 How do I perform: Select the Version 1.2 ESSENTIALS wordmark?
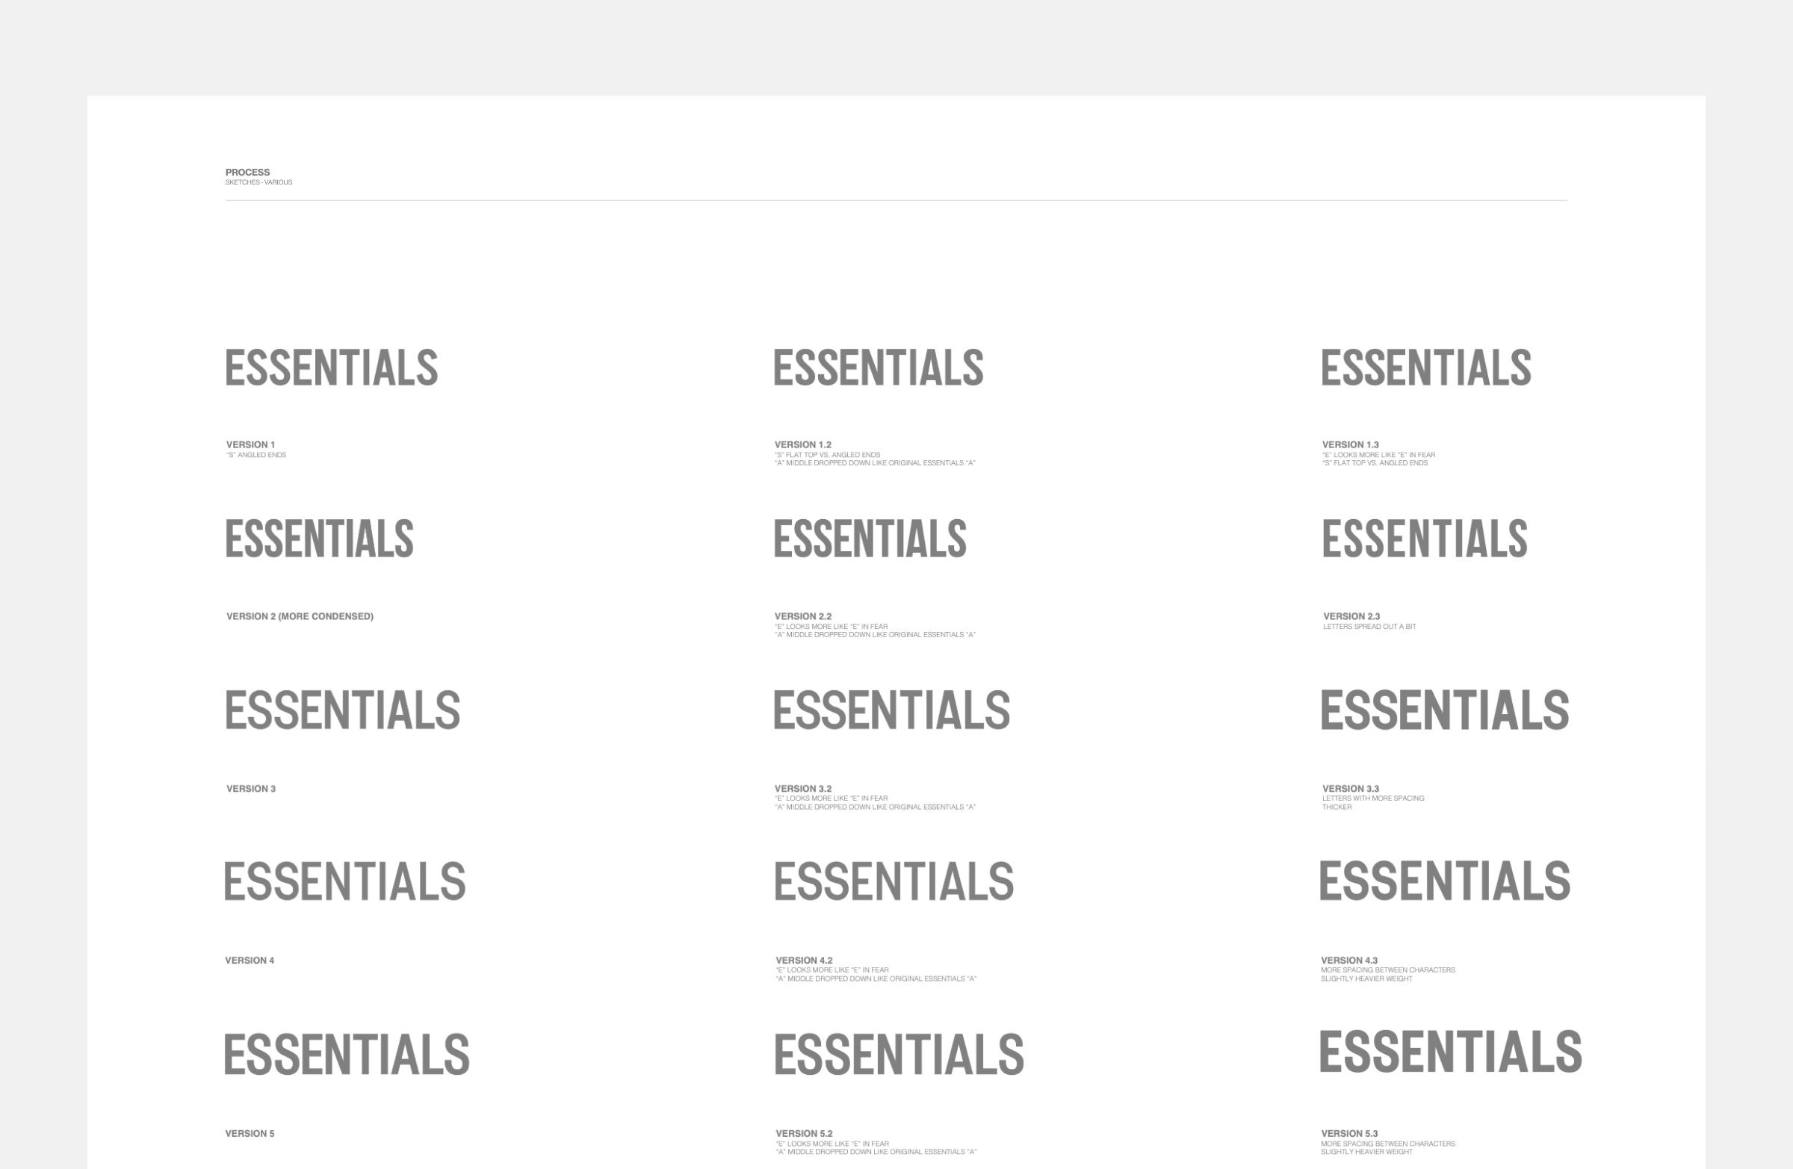(x=879, y=368)
